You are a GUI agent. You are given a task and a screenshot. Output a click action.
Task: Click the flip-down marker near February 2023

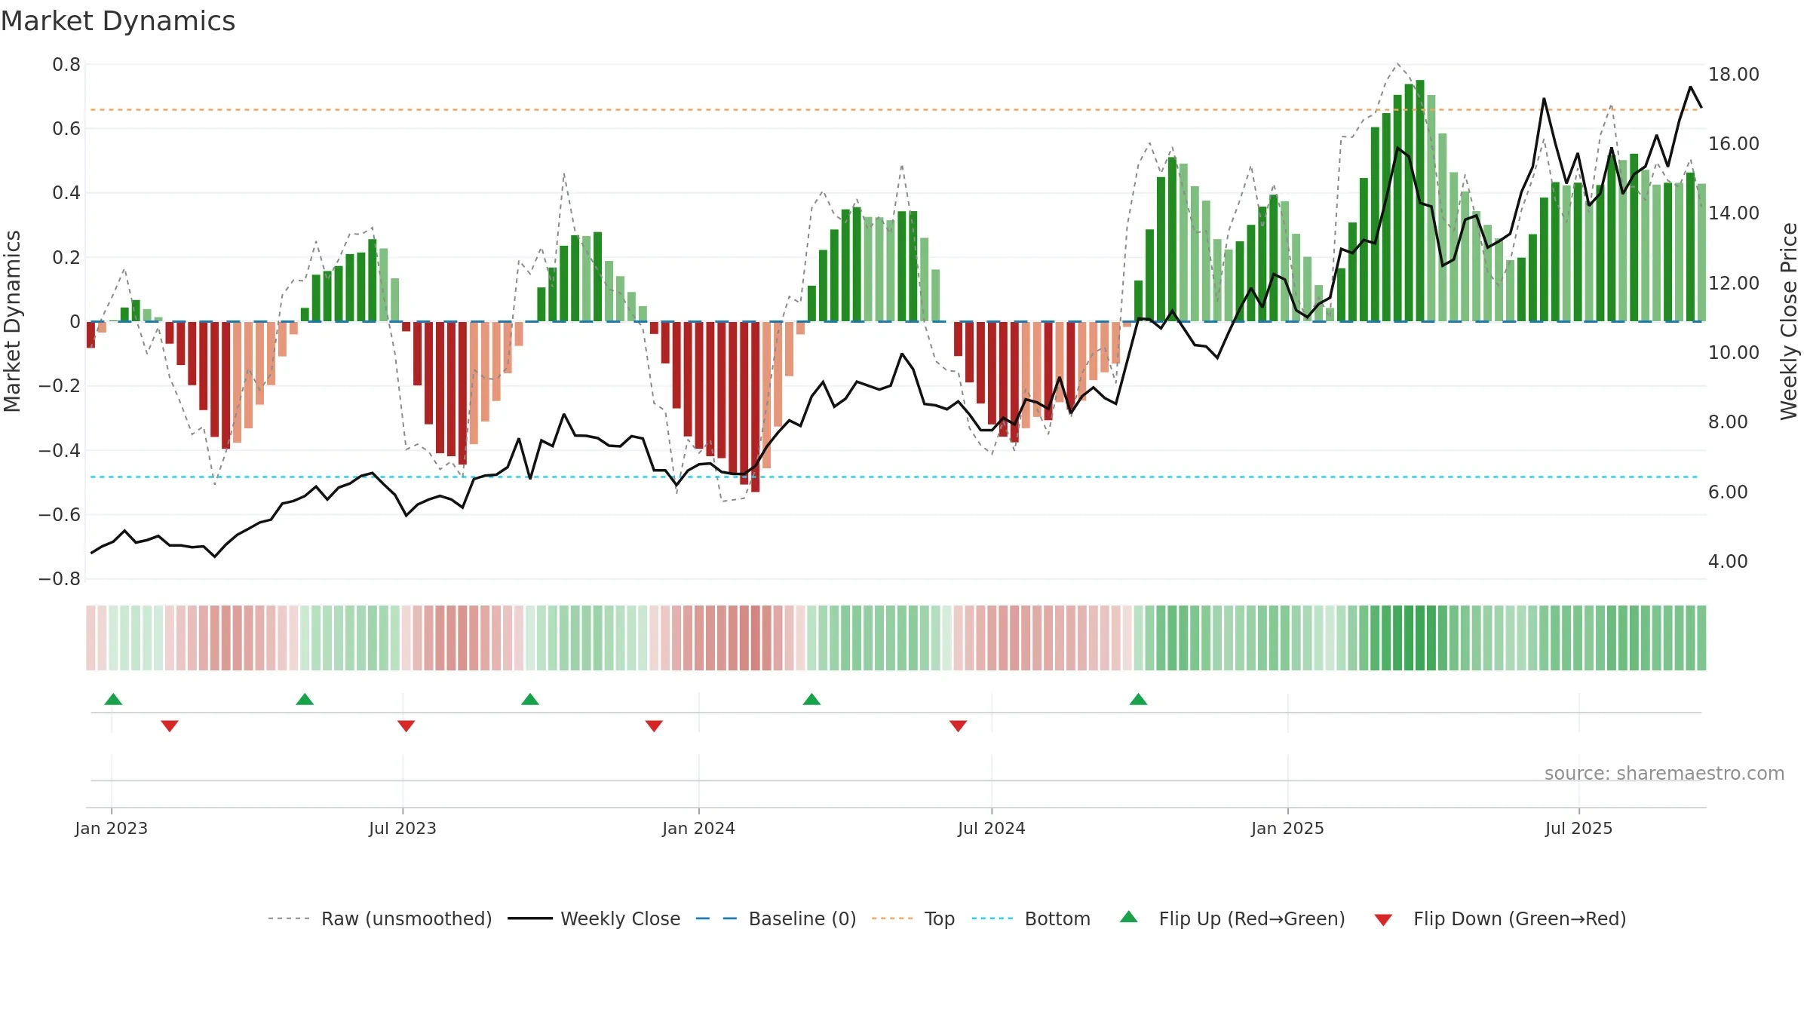(170, 725)
